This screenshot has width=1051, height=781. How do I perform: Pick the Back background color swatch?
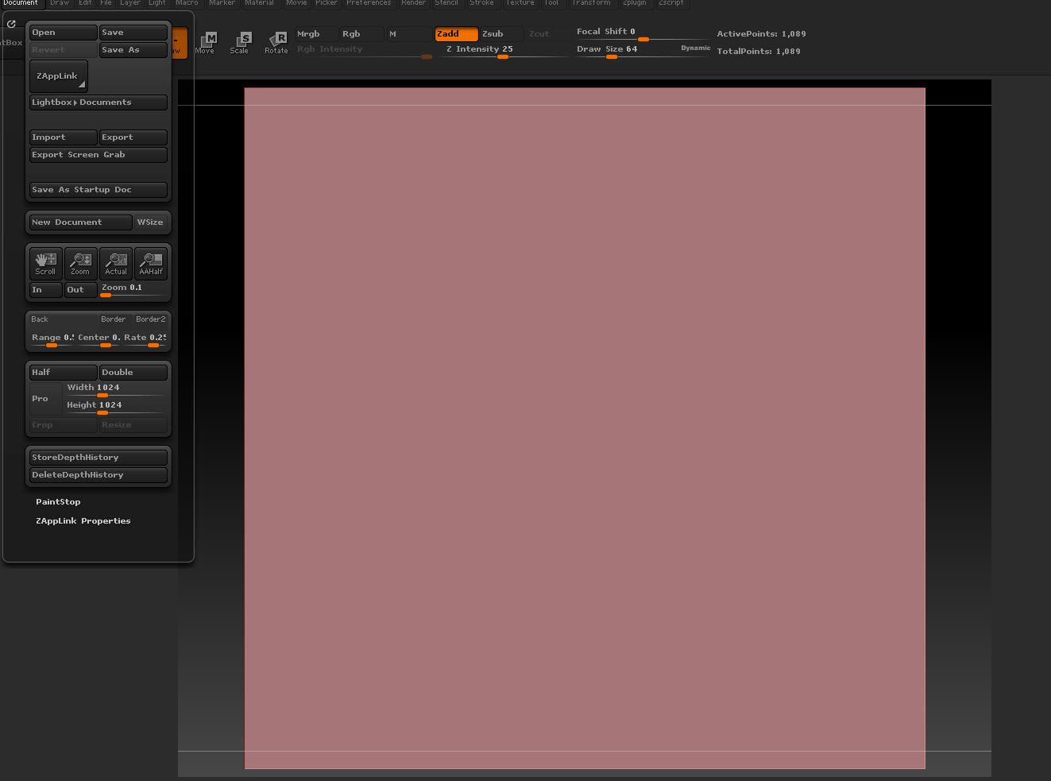coord(64,319)
